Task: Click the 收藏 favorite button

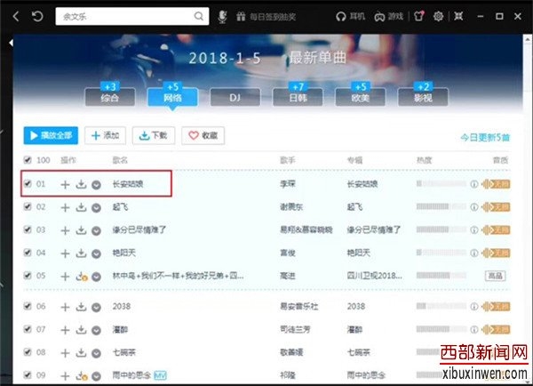Action: [203, 135]
